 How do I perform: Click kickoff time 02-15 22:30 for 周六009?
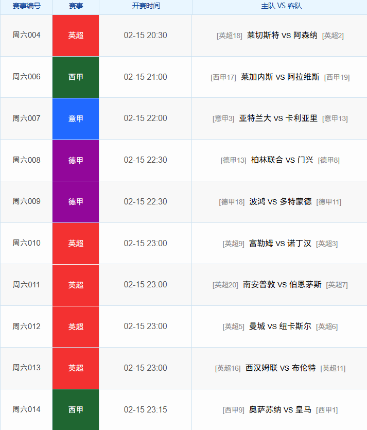coord(146,201)
